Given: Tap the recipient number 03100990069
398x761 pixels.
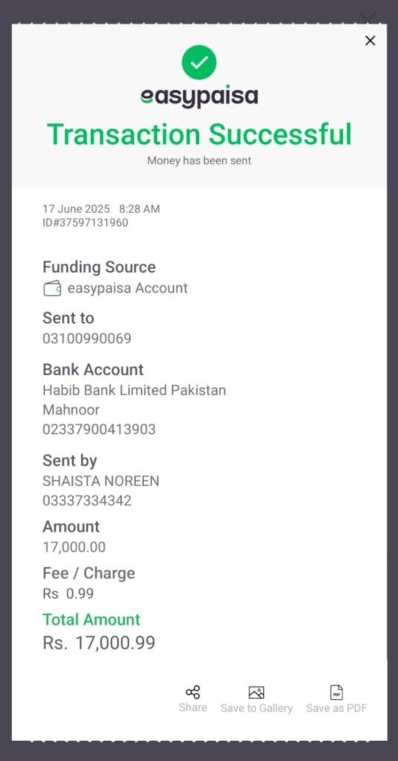Looking at the screenshot, I should click(87, 338).
